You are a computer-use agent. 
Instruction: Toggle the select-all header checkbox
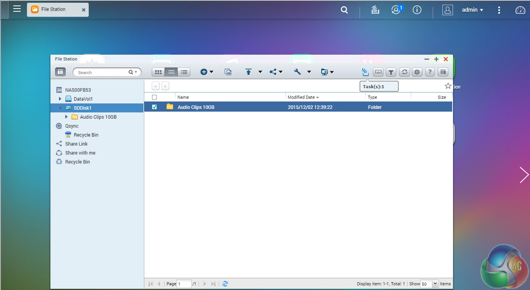pos(154,97)
